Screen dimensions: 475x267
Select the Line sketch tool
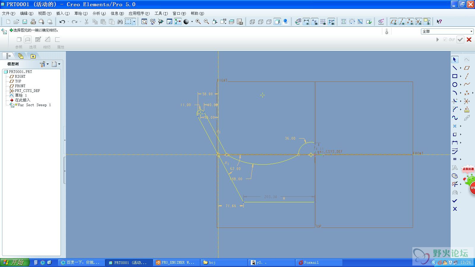455,68
